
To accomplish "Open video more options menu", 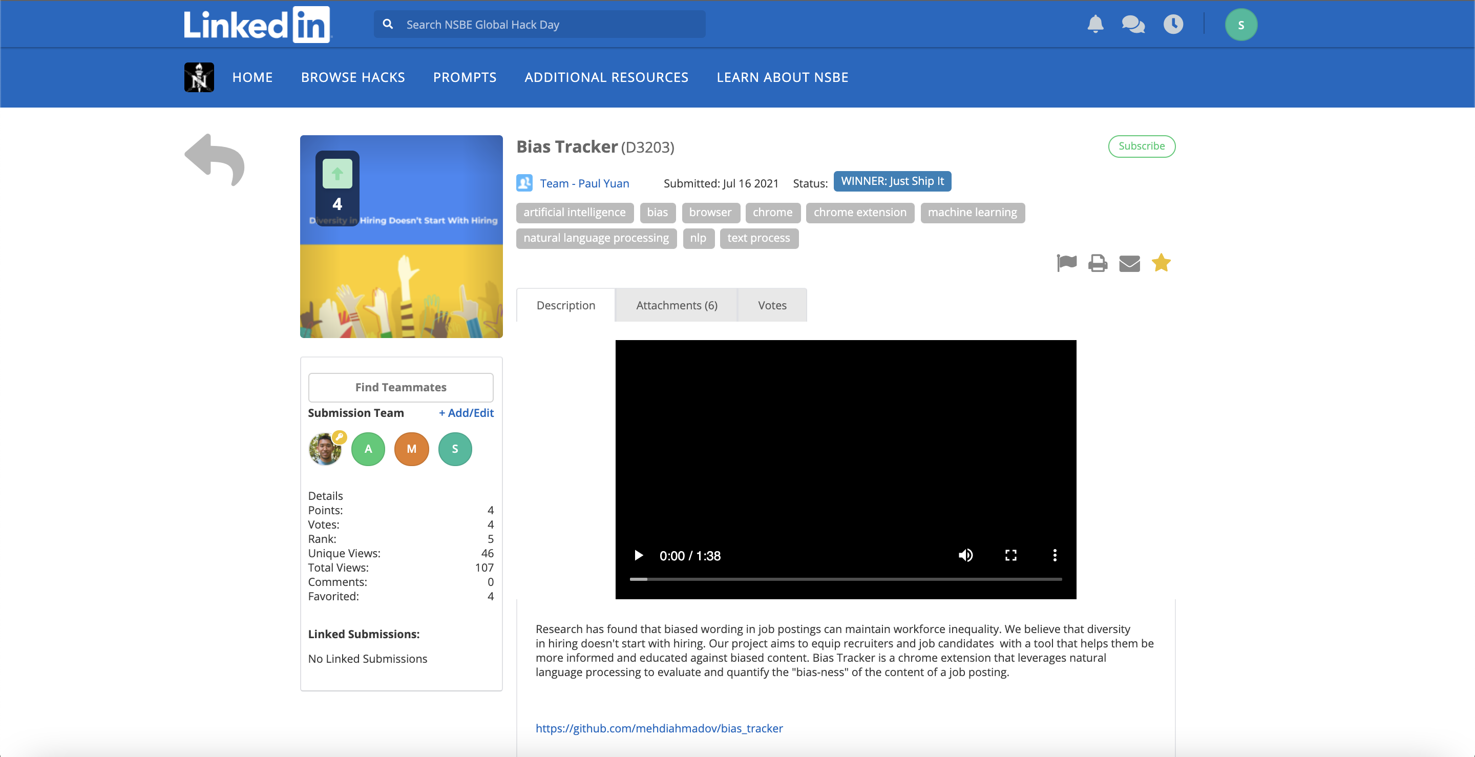I will [1055, 555].
